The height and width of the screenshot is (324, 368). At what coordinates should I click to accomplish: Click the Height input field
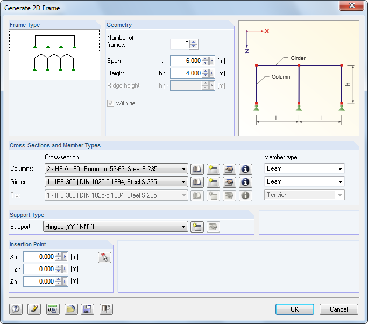[x=186, y=73]
